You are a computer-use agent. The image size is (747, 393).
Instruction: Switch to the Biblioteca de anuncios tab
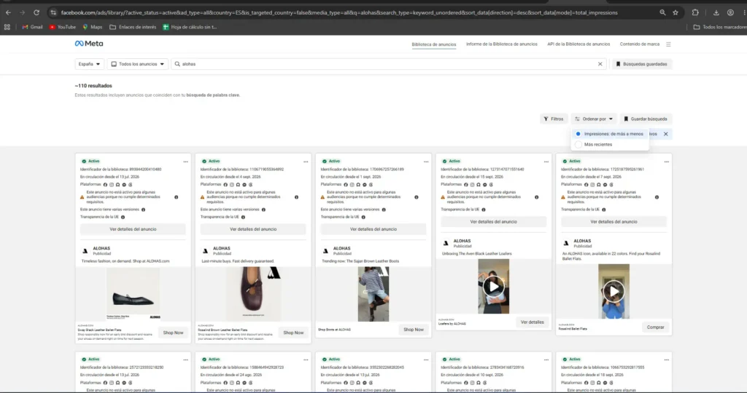coord(433,44)
